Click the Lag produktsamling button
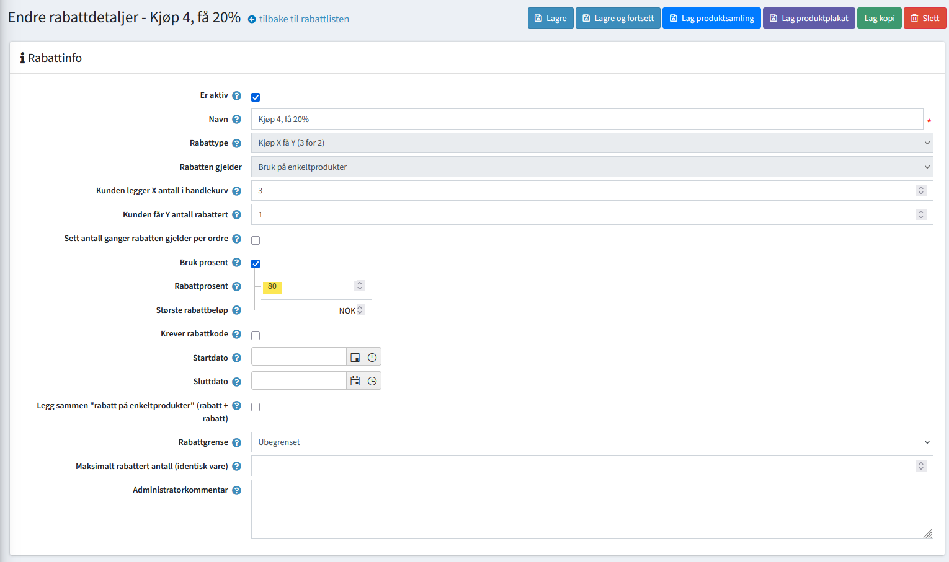The height and width of the screenshot is (562, 949). pyautogui.click(x=711, y=18)
